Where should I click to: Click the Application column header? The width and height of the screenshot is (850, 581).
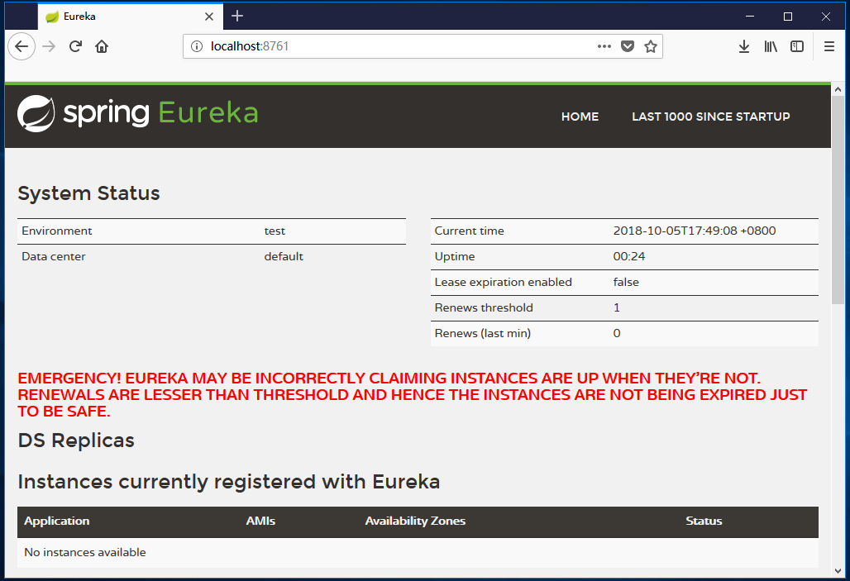point(57,521)
